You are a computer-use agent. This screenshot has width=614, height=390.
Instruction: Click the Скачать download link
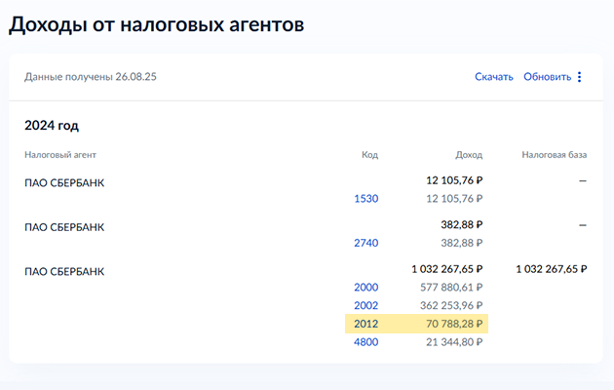494,77
